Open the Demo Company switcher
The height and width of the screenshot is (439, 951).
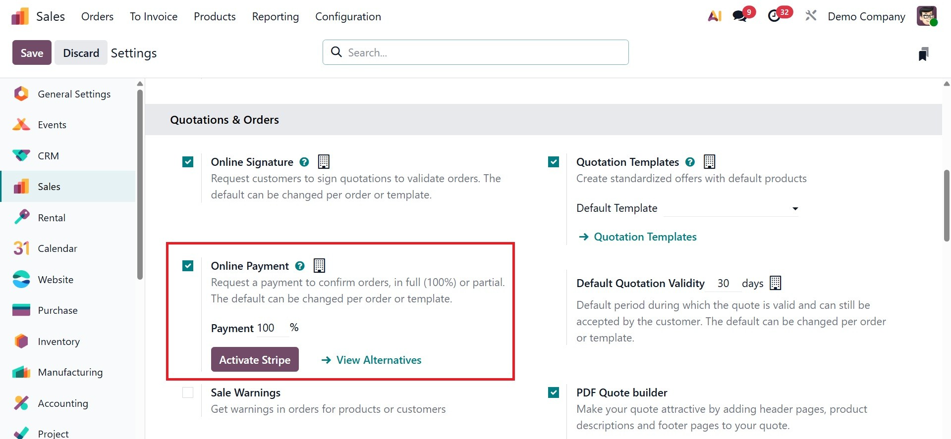pyautogui.click(x=866, y=16)
